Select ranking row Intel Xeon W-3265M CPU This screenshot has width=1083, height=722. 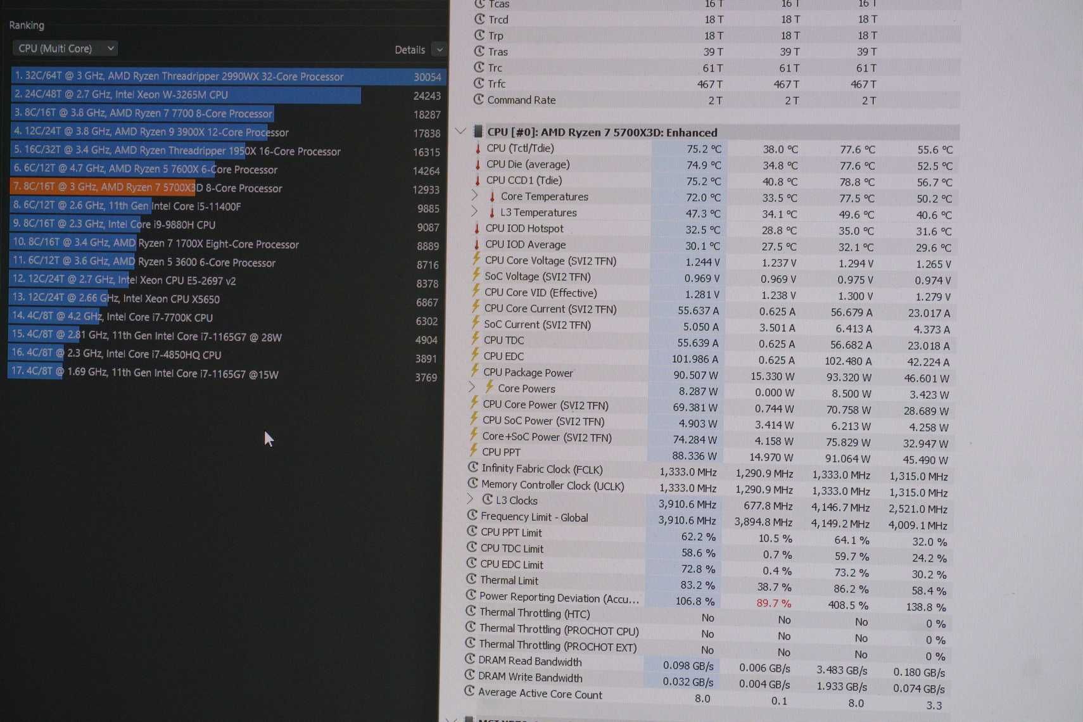(229, 95)
